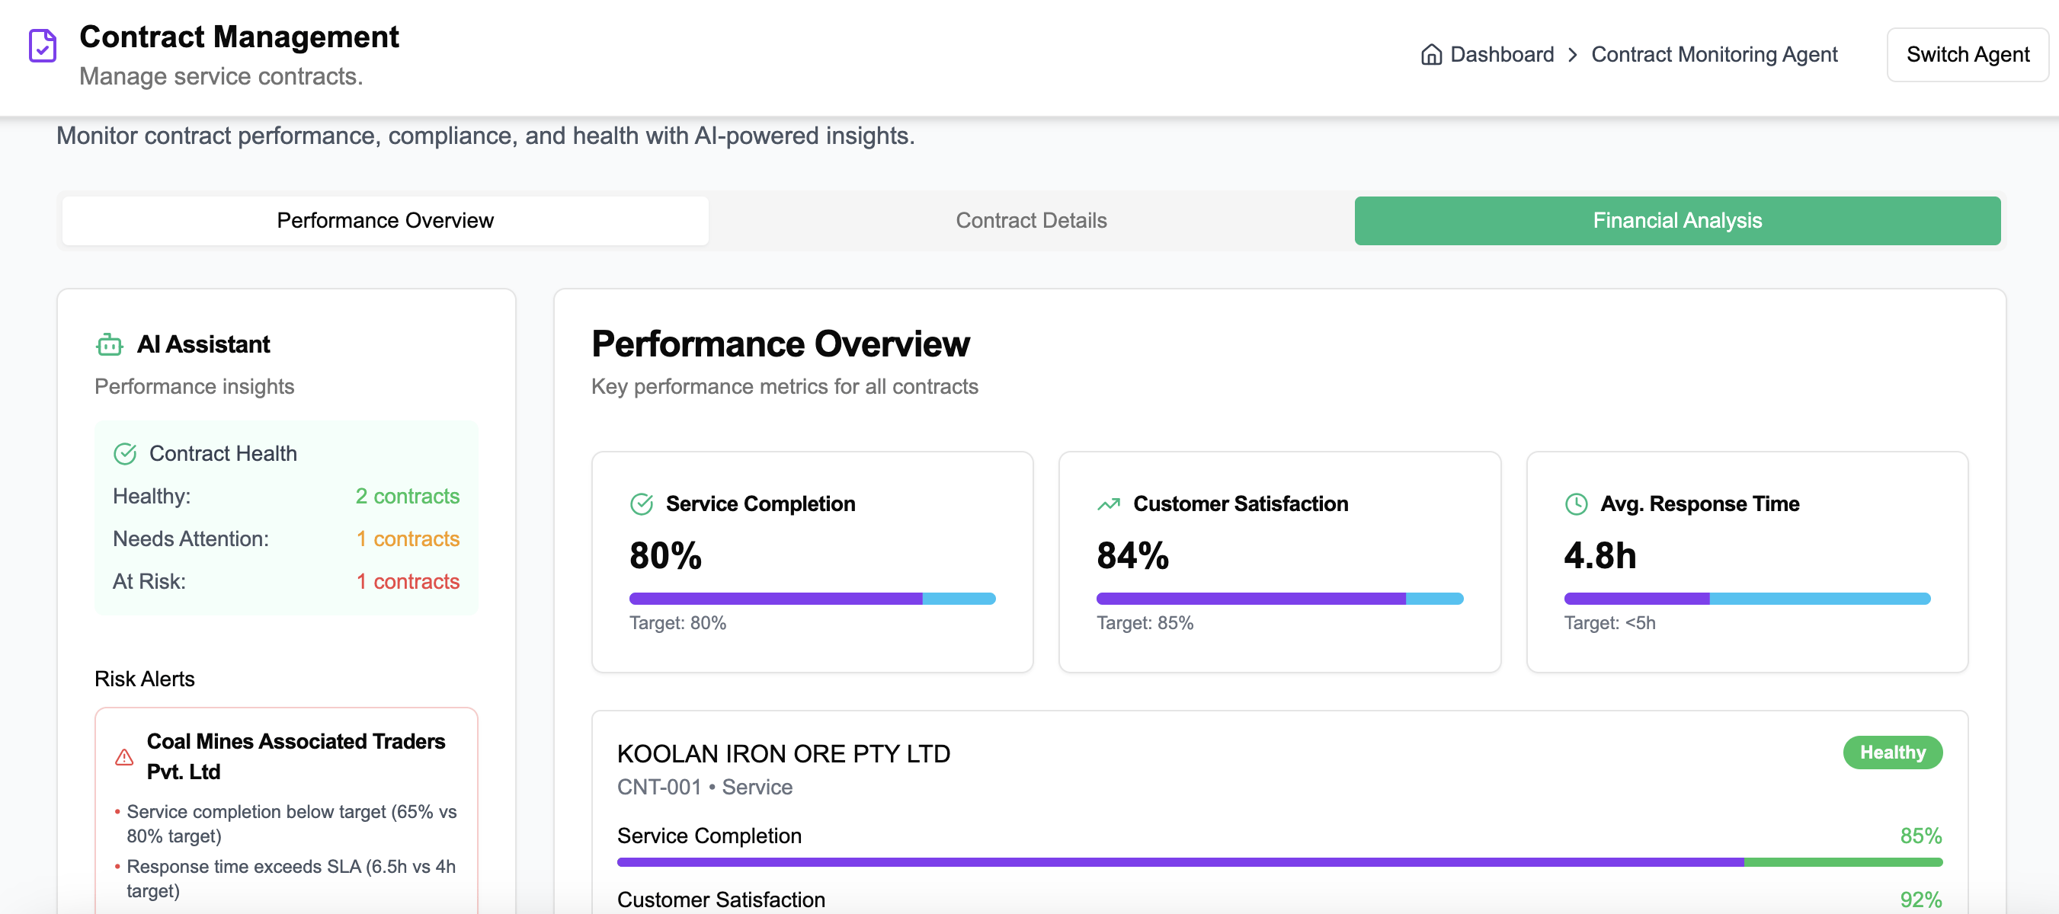This screenshot has width=2059, height=914.
Task: Click the '2 contracts' healthy count
Action: (x=407, y=496)
